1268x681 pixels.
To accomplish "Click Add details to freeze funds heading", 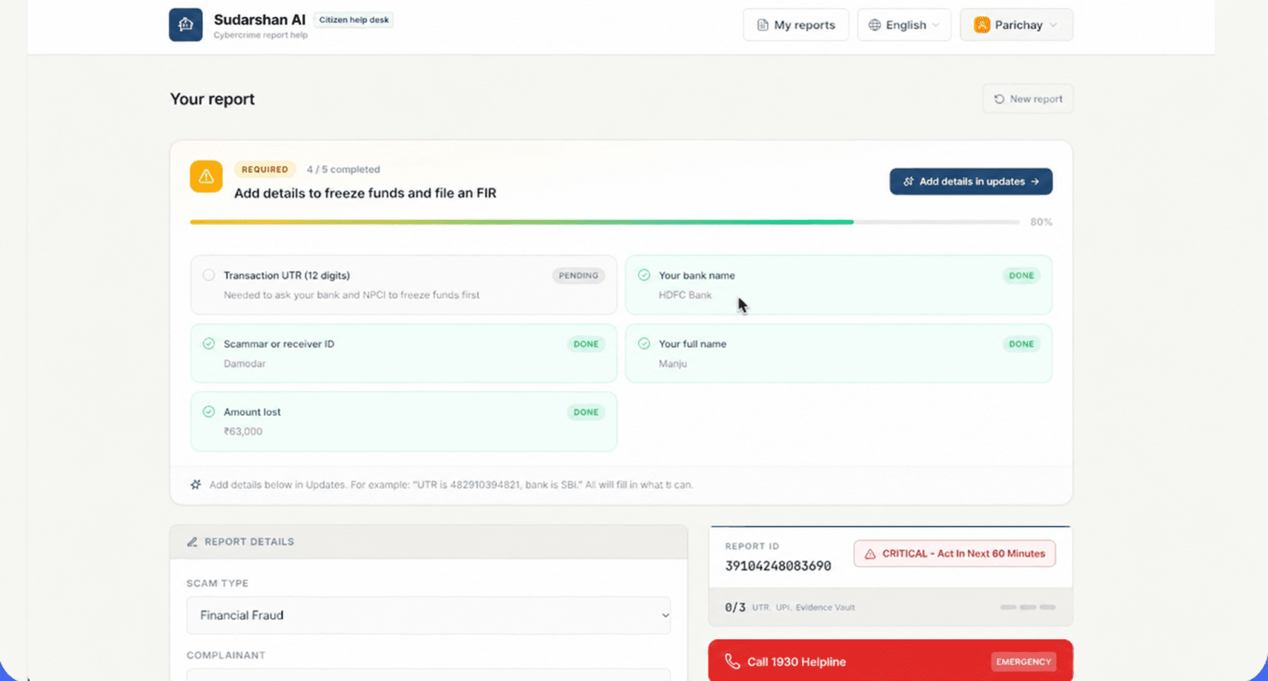I will click(365, 193).
